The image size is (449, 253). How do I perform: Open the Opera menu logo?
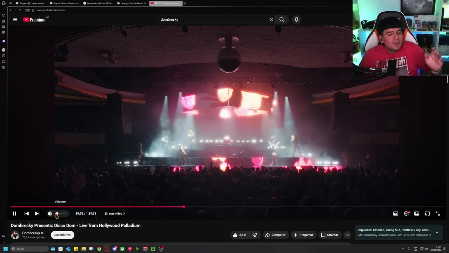pyautogui.click(x=4, y=3)
